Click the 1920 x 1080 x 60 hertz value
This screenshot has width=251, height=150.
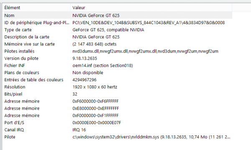[x=95, y=87]
